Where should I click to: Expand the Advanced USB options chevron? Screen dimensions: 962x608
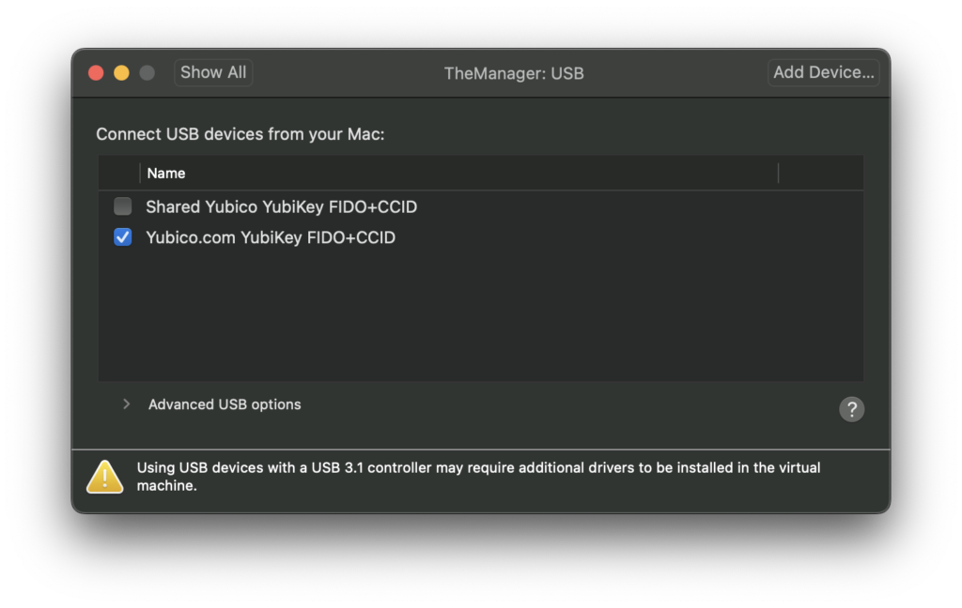pyautogui.click(x=126, y=404)
